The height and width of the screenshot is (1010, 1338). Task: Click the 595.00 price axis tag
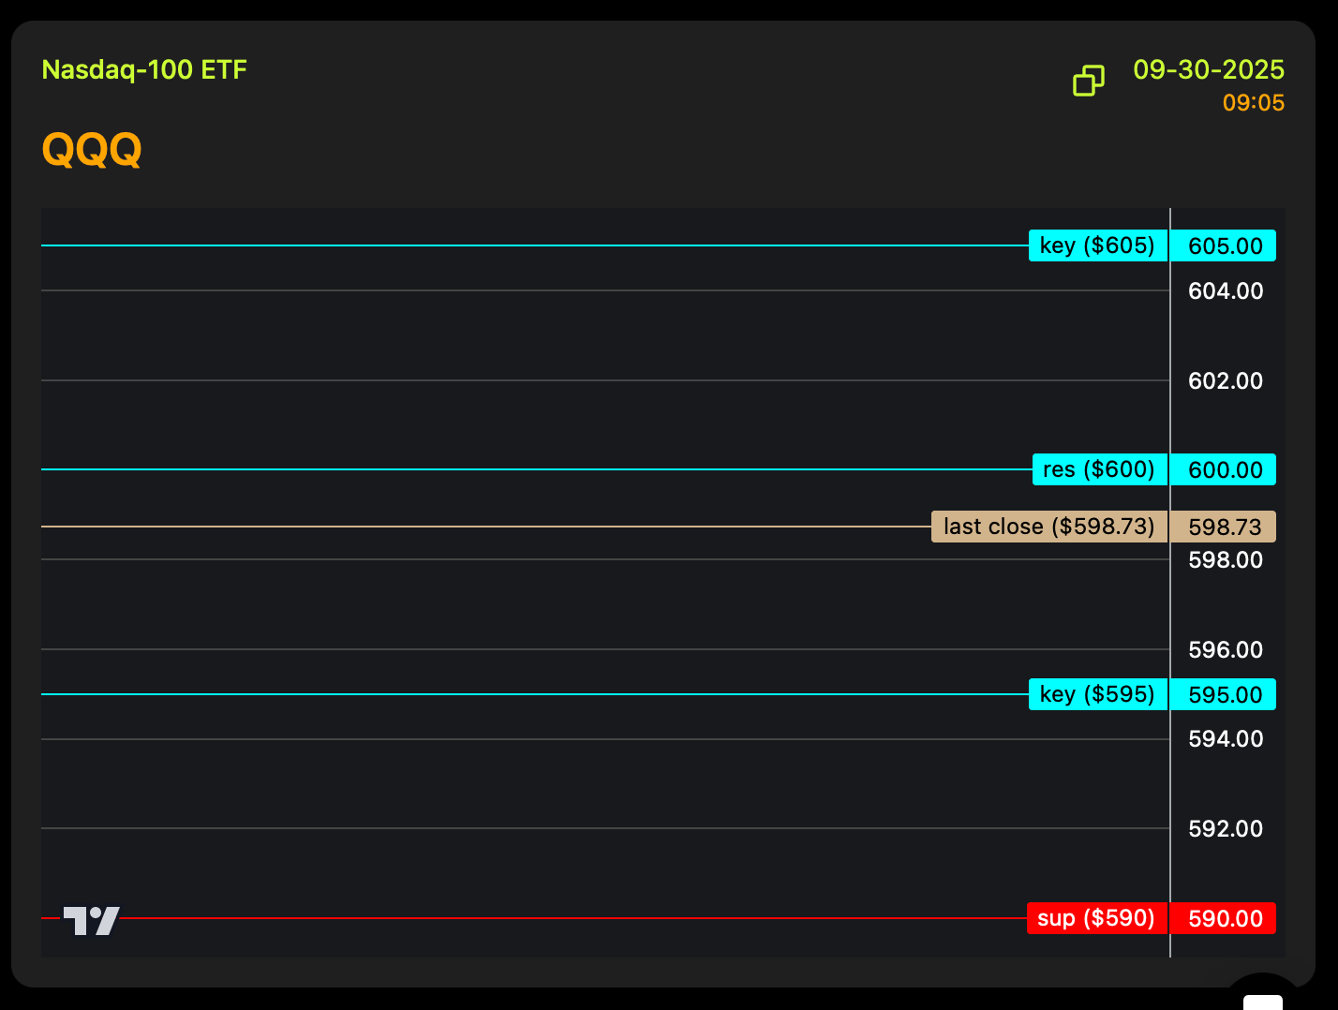1224,695
